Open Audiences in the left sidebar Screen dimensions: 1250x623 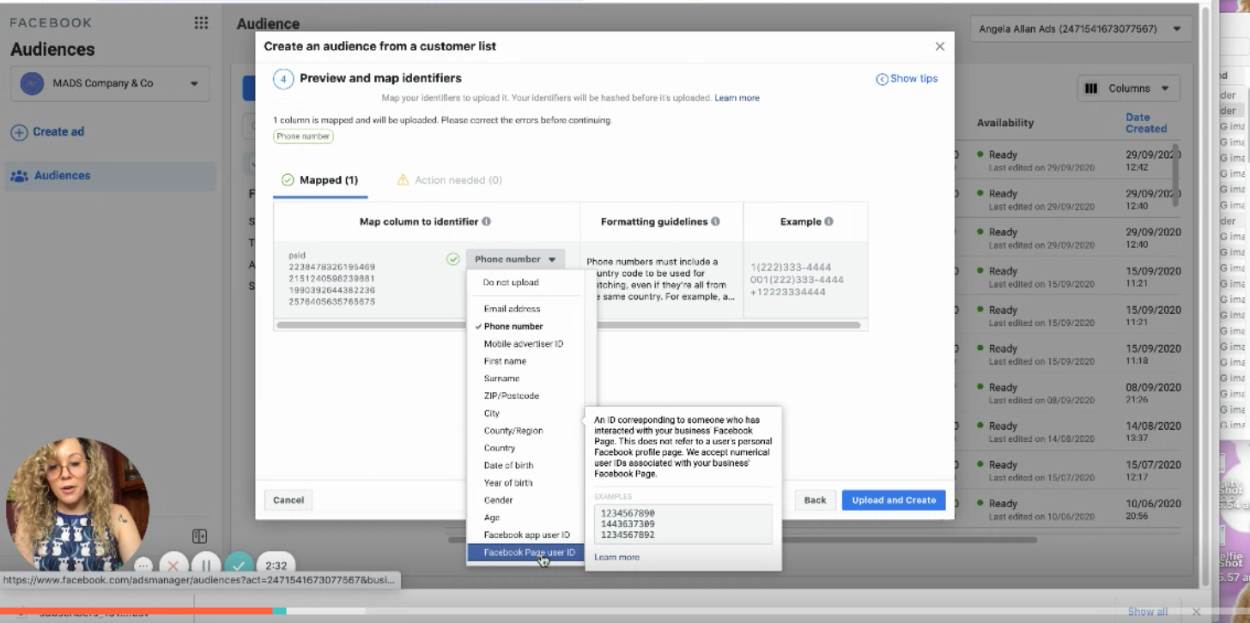point(110,176)
